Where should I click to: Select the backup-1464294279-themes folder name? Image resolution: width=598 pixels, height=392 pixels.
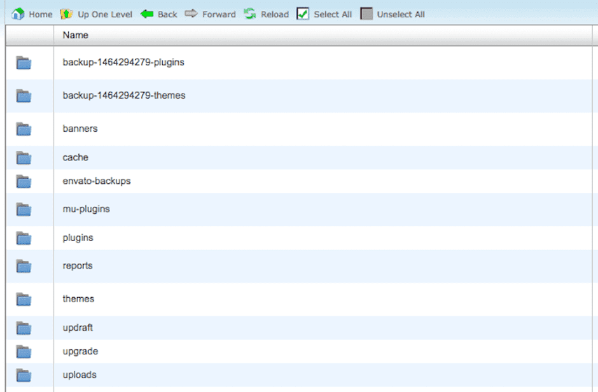coord(124,95)
